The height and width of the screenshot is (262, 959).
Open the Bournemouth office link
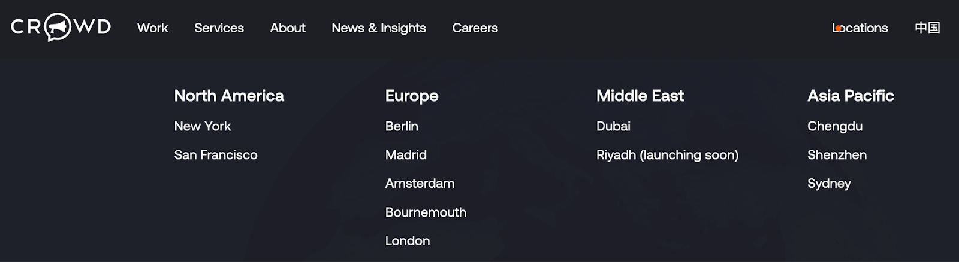point(426,212)
